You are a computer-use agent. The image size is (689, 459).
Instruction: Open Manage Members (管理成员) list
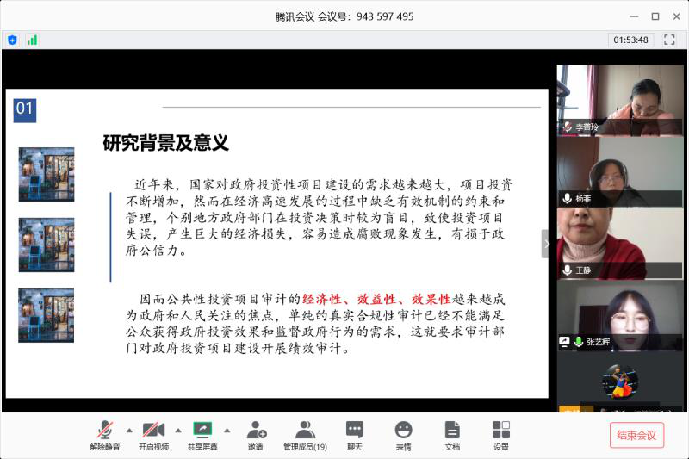(305, 433)
